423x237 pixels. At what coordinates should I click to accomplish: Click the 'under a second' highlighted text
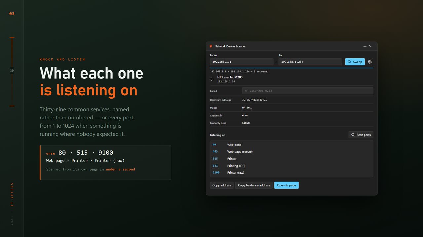click(120, 169)
